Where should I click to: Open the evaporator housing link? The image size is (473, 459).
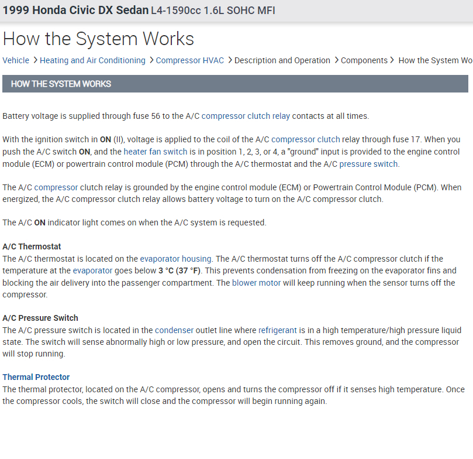click(175, 259)
